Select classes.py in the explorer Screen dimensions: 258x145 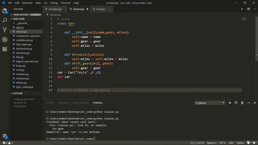(x=26, y=31)
